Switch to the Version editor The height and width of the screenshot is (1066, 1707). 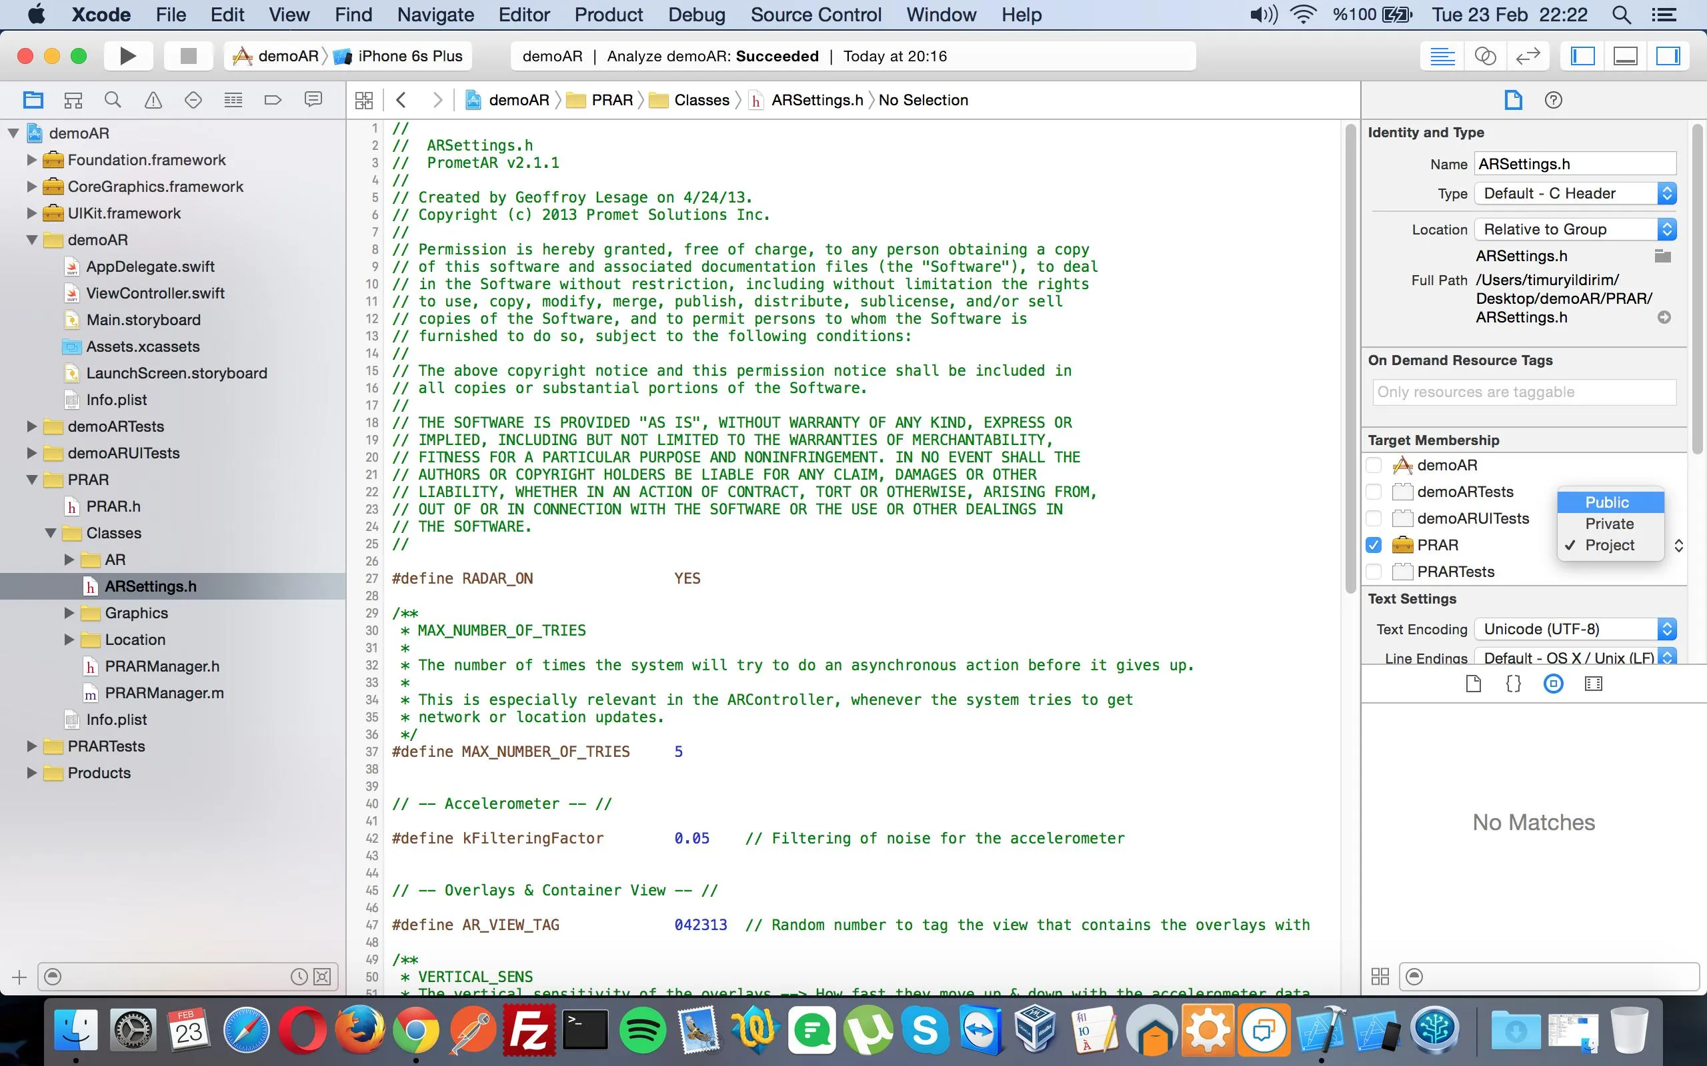(1527, 57)
